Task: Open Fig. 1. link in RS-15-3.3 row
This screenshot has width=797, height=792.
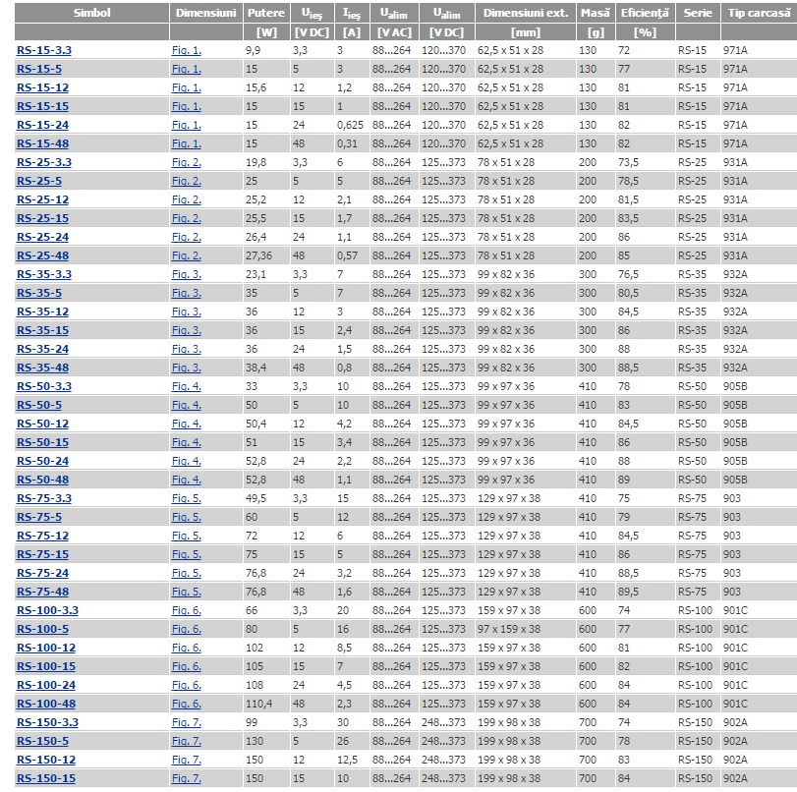Action: [x=187, y=50]
